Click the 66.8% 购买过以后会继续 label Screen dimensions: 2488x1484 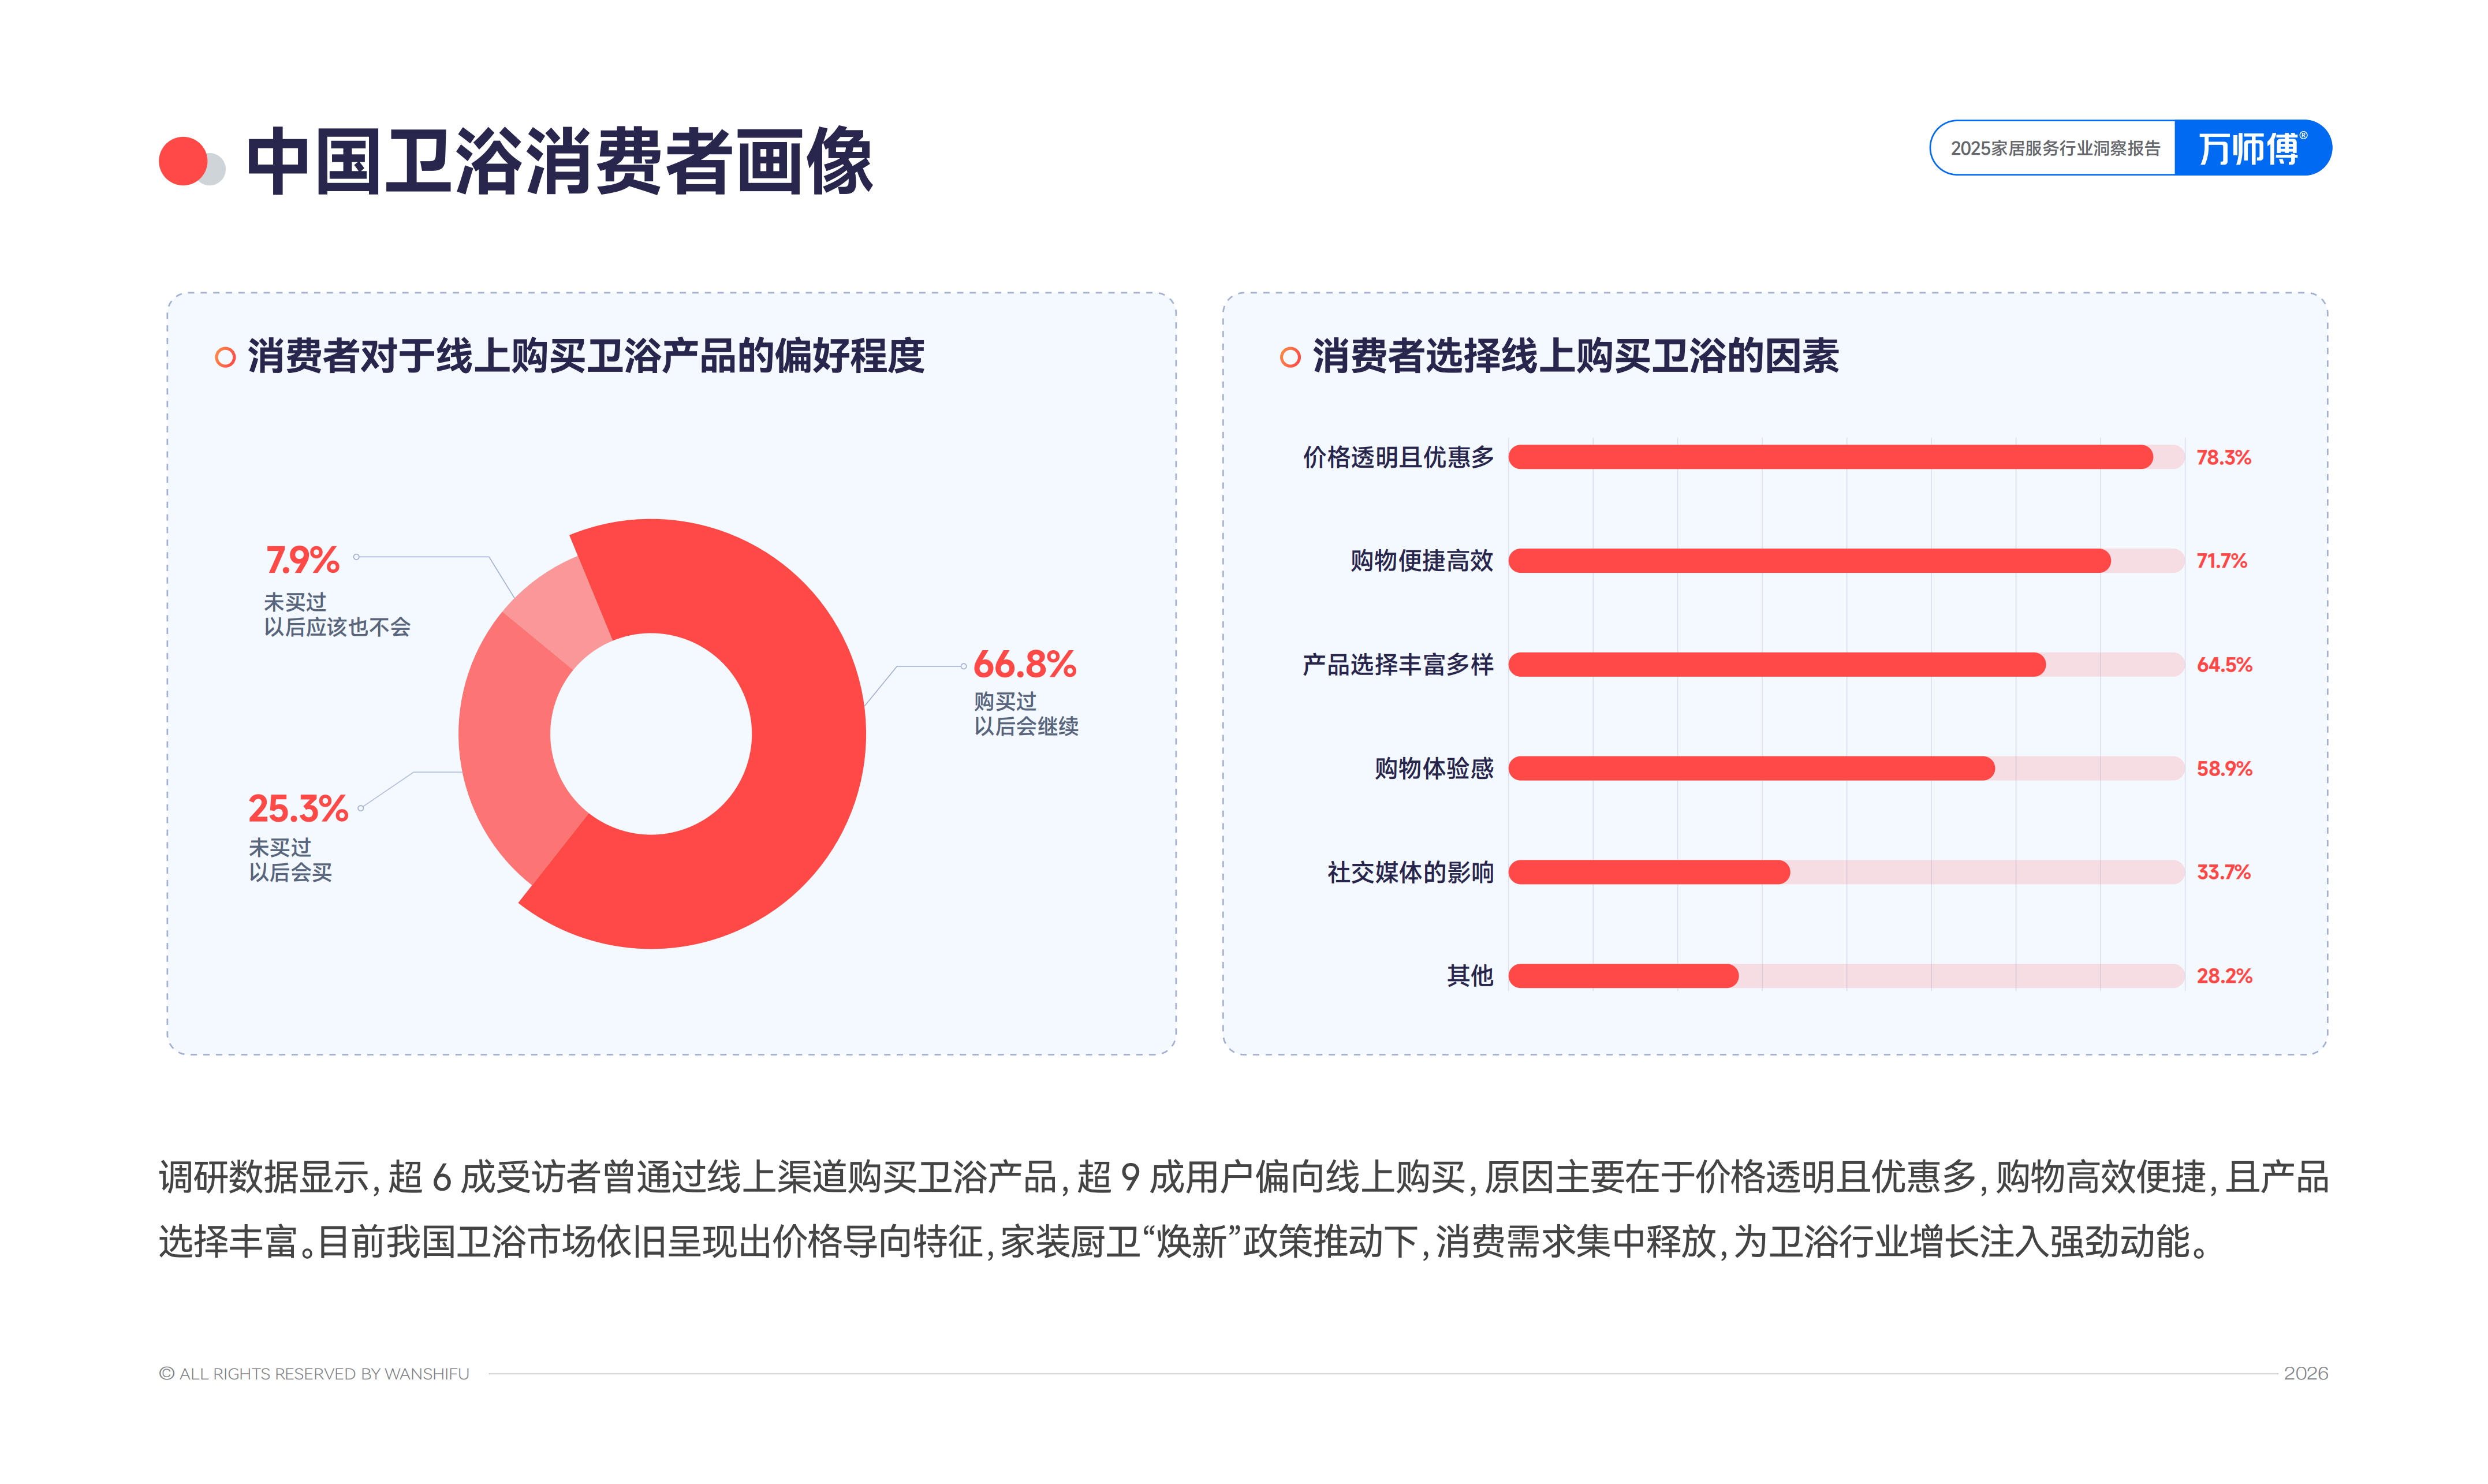tap(1026, 692)
